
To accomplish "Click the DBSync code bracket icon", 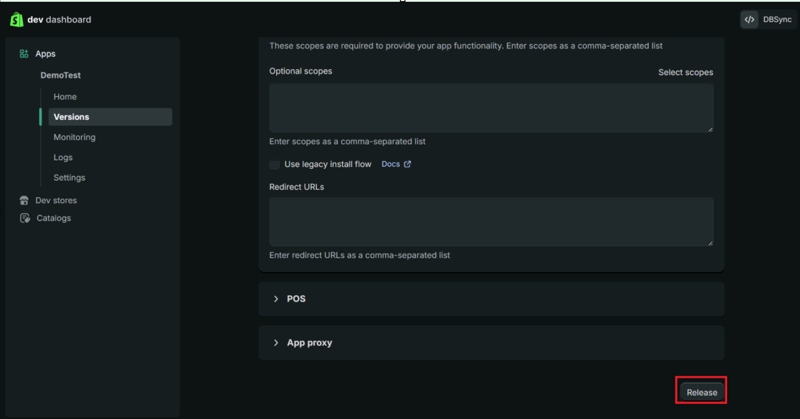I will point(749,19).
